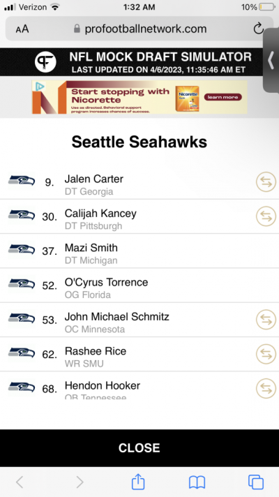
Task: Reload the page in Safari
Action: tap(258, 29)
